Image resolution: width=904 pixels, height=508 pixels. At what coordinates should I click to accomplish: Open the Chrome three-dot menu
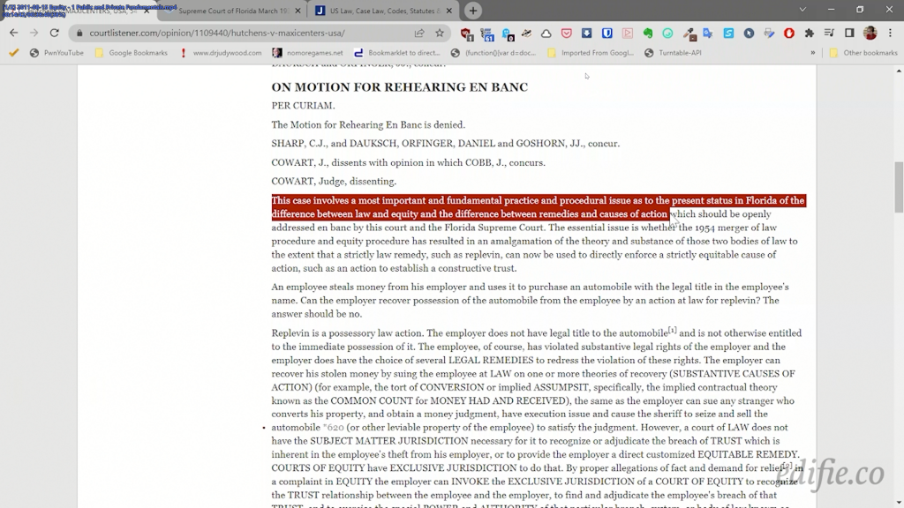pos(890,34)
